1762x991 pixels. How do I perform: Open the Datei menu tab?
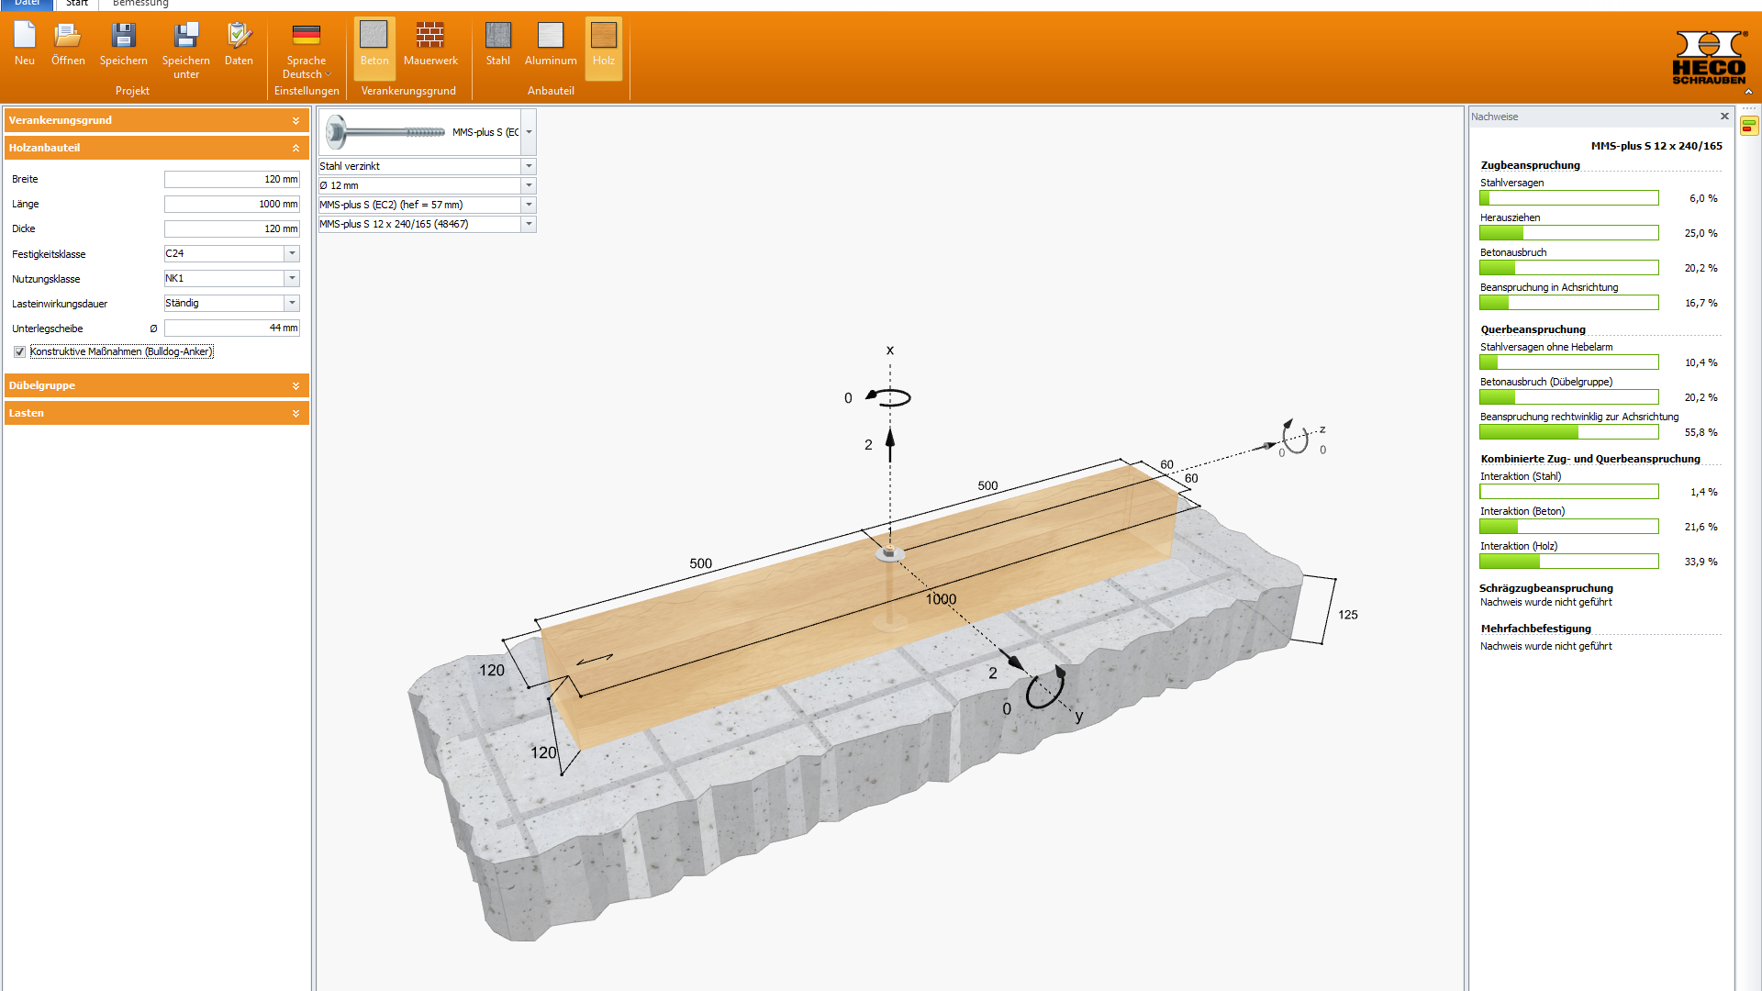(27, 3)
